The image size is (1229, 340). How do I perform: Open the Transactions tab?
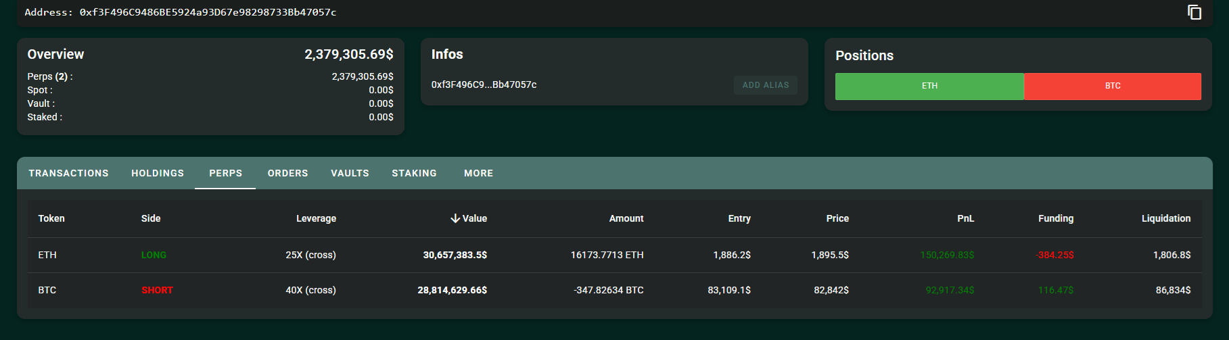(x=68, y=173)
